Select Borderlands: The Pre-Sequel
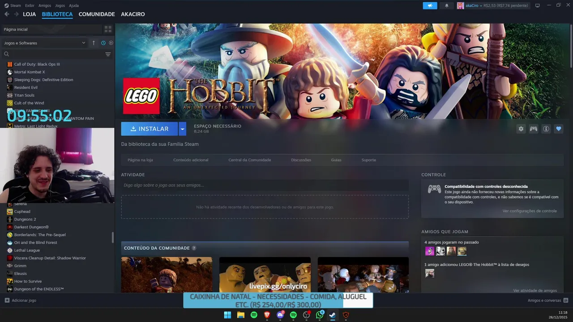Viewport: 573px width, 322px height. click(x=40, y=235)
